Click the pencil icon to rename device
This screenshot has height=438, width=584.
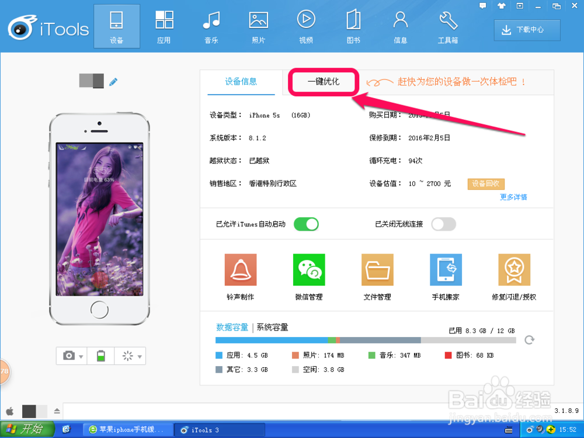coord(113,82)
